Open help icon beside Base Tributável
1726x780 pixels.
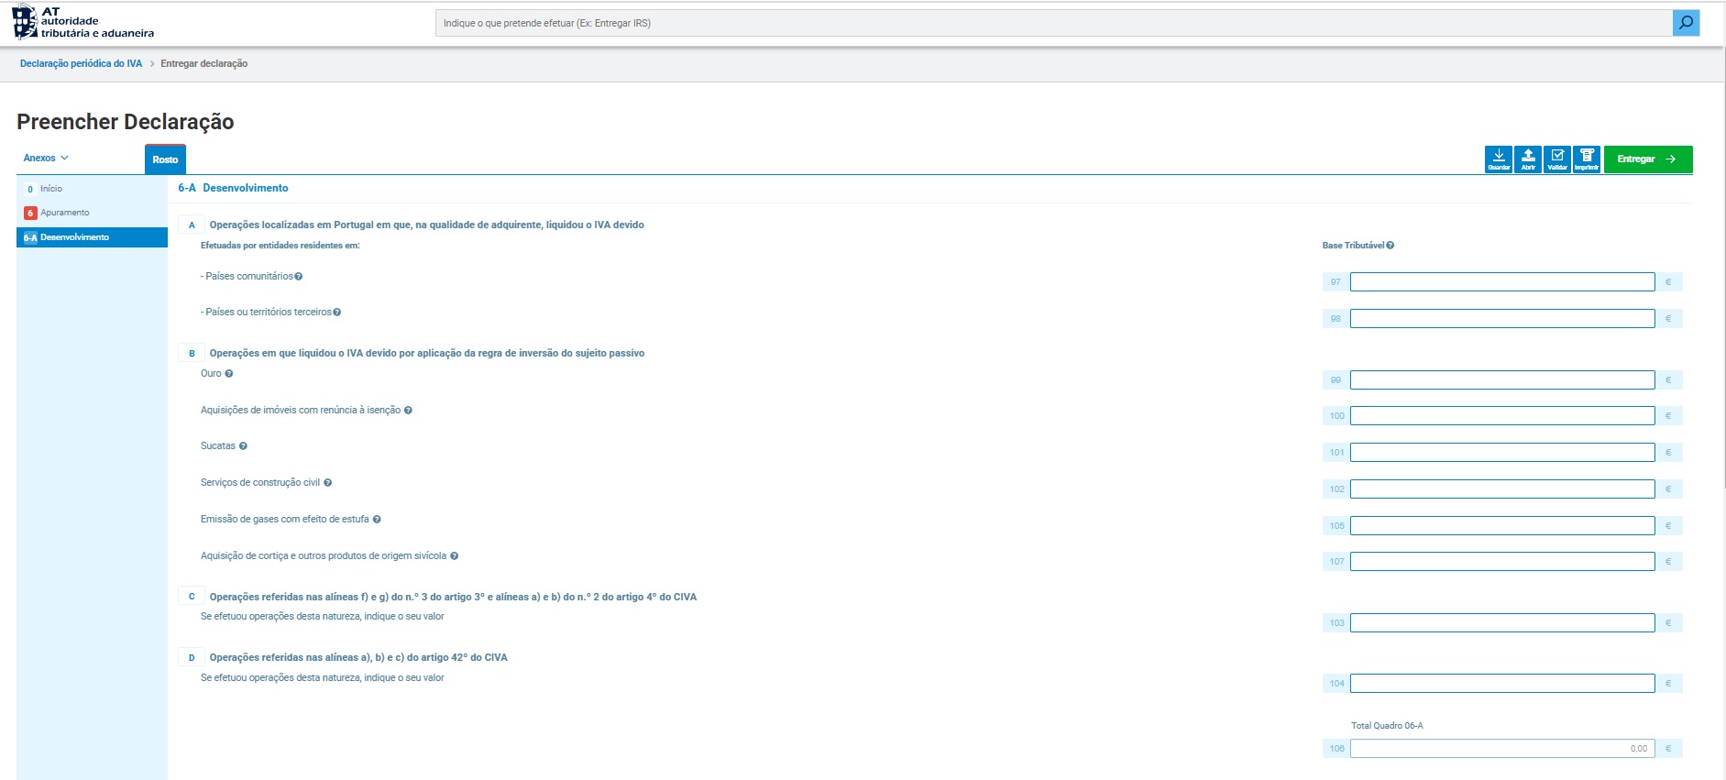[x=1391, y=246]
